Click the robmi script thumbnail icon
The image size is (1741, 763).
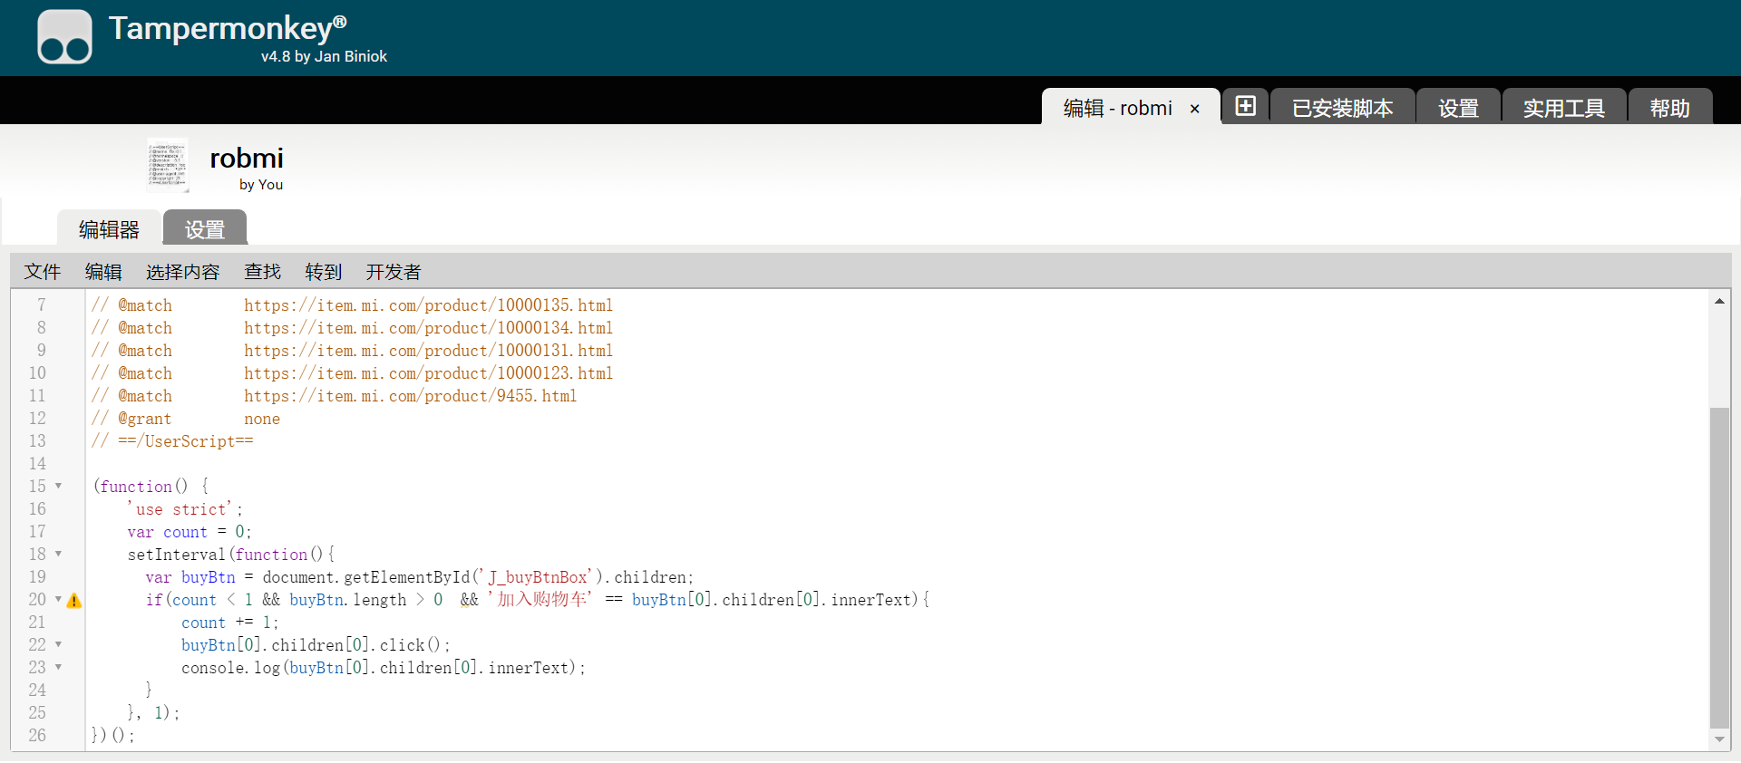168,165
